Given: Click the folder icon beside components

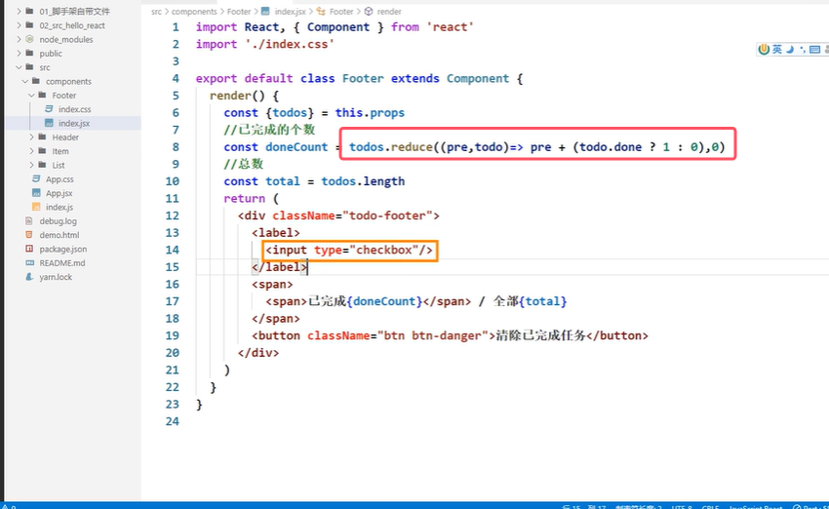Looking at the screenshot, I should [x=36, y=81].
